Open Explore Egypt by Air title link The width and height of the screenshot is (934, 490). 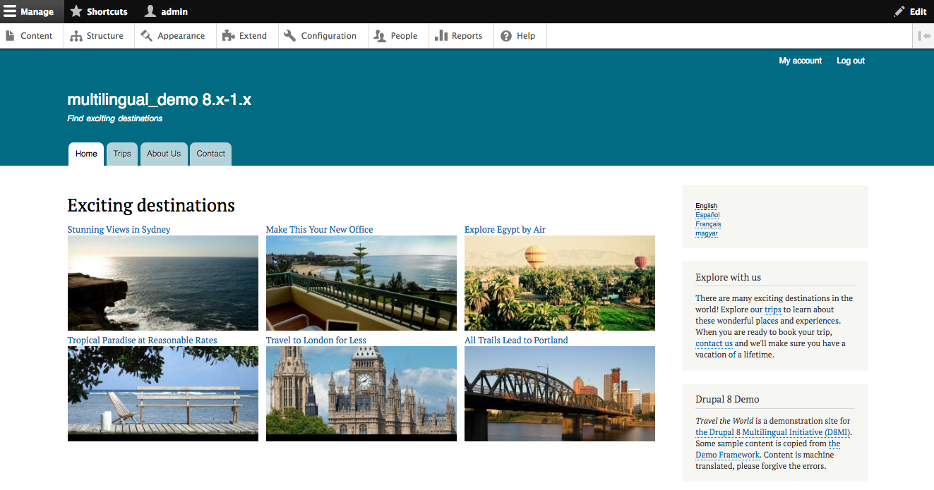(x=505, y=230)
